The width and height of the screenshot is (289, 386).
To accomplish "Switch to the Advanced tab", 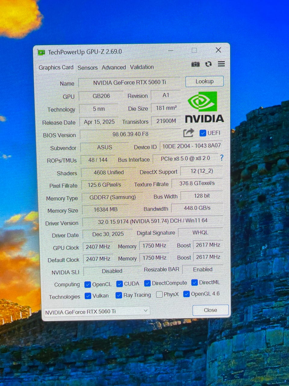I will [114, 67].
